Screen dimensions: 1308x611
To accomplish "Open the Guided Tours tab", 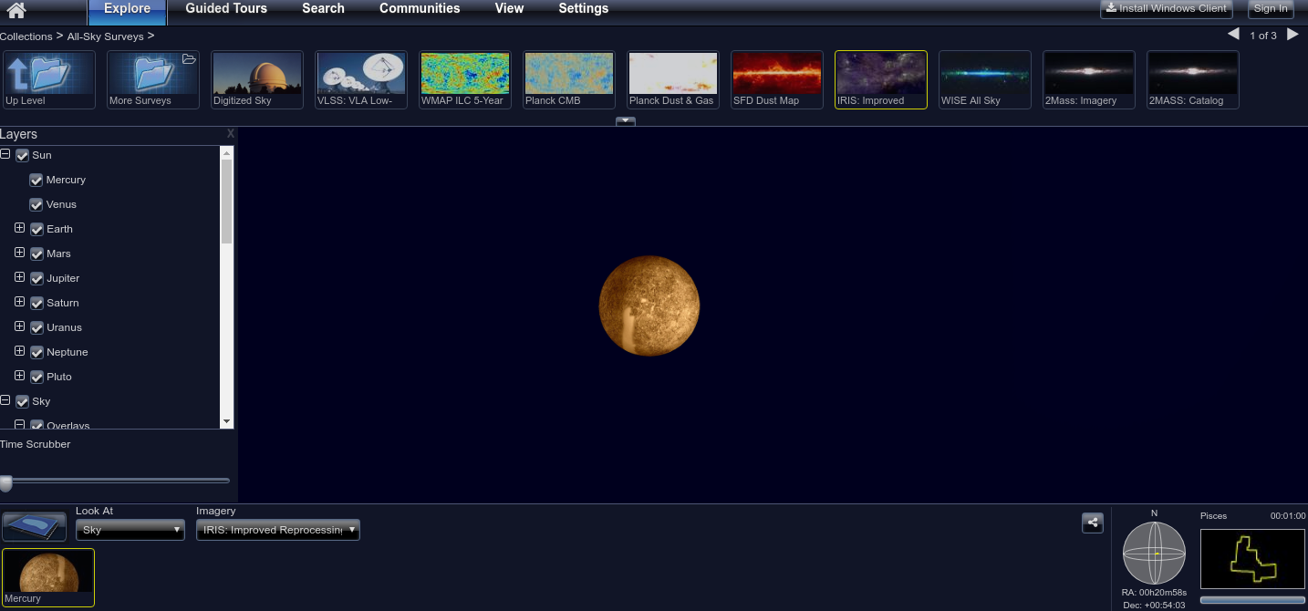I will tap(226, 9).
